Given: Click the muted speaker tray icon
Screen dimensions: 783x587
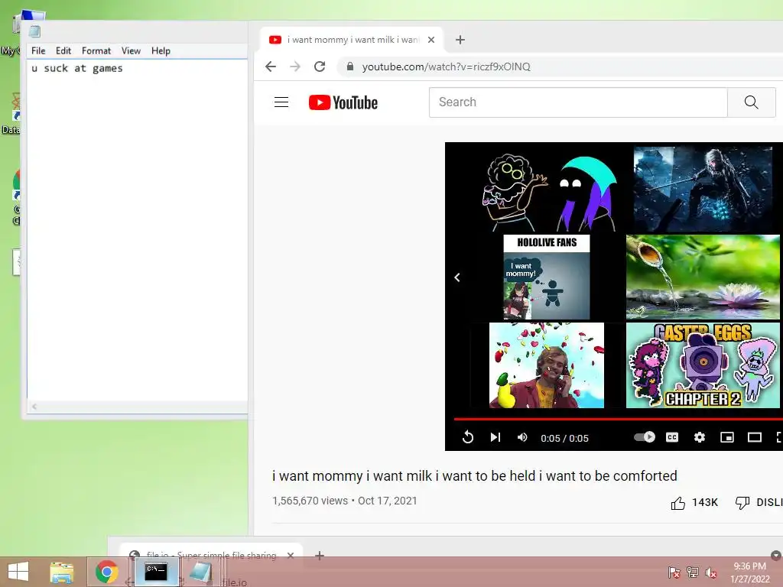Looking at the screenshot, I should pos(710,572).
